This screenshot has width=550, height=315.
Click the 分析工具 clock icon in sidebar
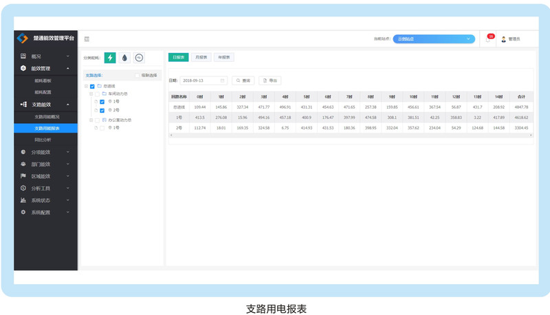click(x=23, y=188)
